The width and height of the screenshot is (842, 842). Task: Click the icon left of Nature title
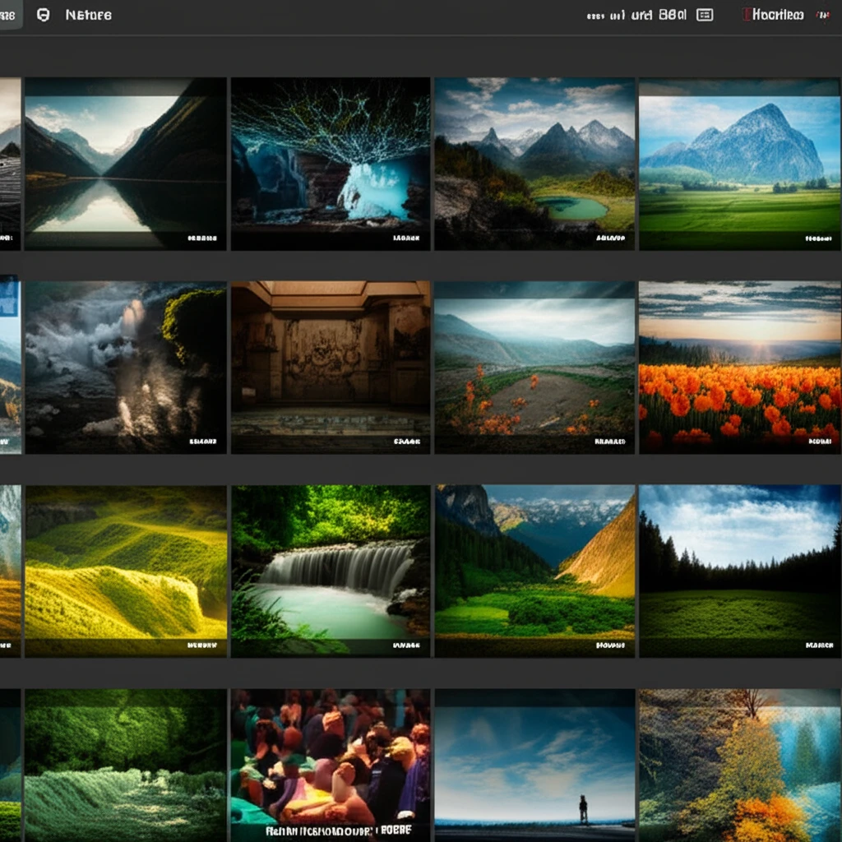[43, 15]
